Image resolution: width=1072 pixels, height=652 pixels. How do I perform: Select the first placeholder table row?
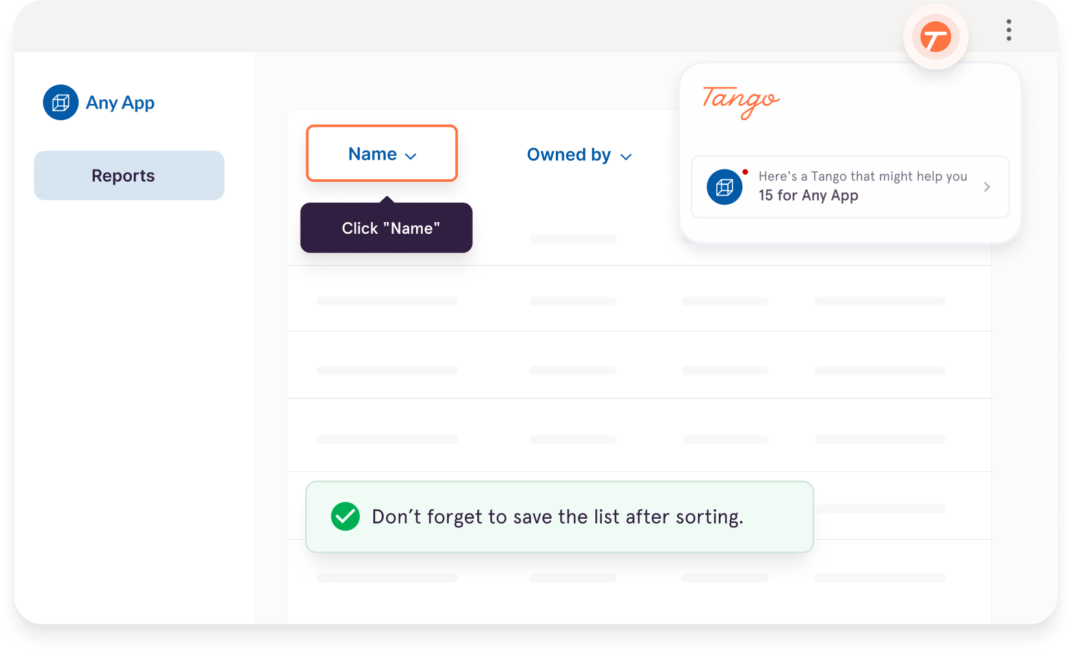pos(639,299)
